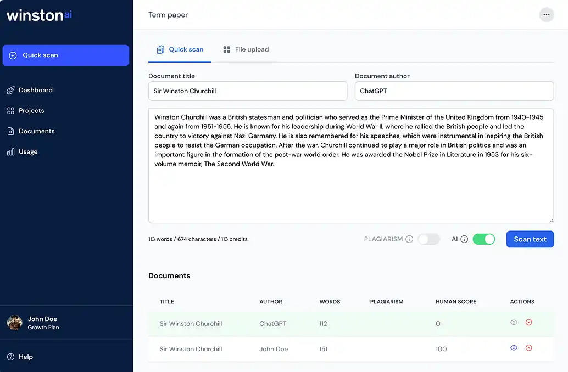
Task: Click the ACTIONS column header
Action: [522, 302]
